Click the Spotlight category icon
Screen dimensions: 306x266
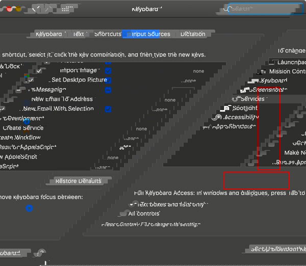[x=226, y=108]
